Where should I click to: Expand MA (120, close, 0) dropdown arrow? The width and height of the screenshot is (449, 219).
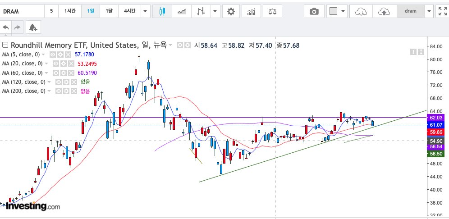point(50,82)
